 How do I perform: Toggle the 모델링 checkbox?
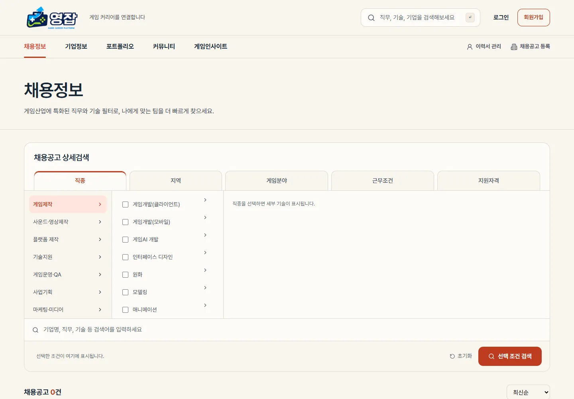(125, 292)
